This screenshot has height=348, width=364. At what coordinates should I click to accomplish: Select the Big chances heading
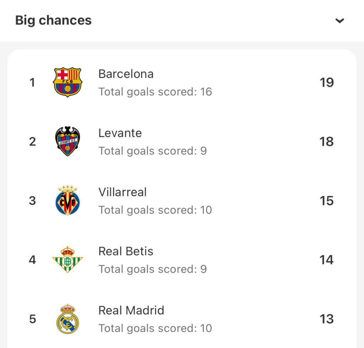(x=53, y=20)
